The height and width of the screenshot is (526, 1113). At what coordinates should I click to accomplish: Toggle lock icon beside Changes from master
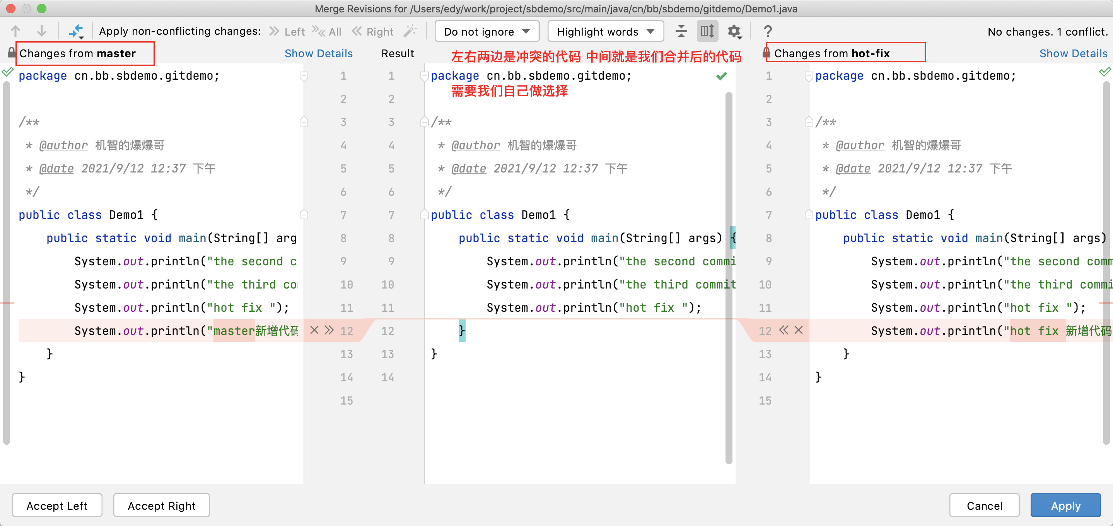[11, 53]
